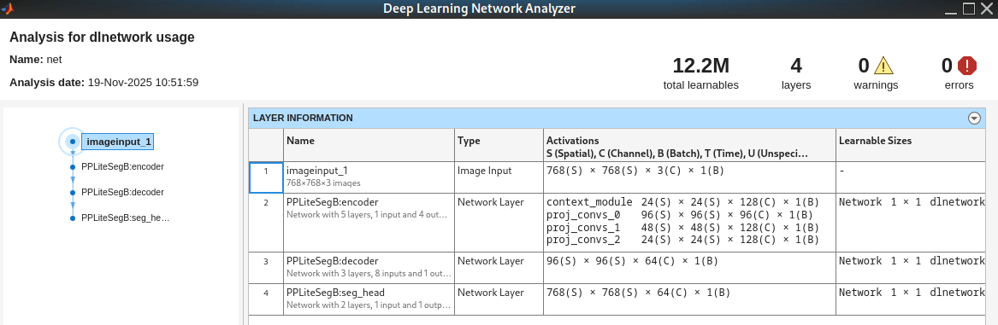Click the red errors stop icon

(967, 66)
